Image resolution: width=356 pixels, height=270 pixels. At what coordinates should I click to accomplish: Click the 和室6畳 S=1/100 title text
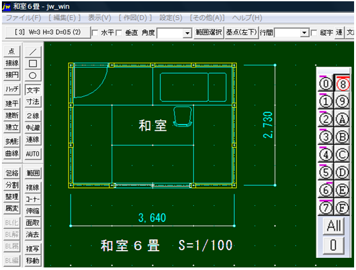pyautogui.click(x=167, y=246)
